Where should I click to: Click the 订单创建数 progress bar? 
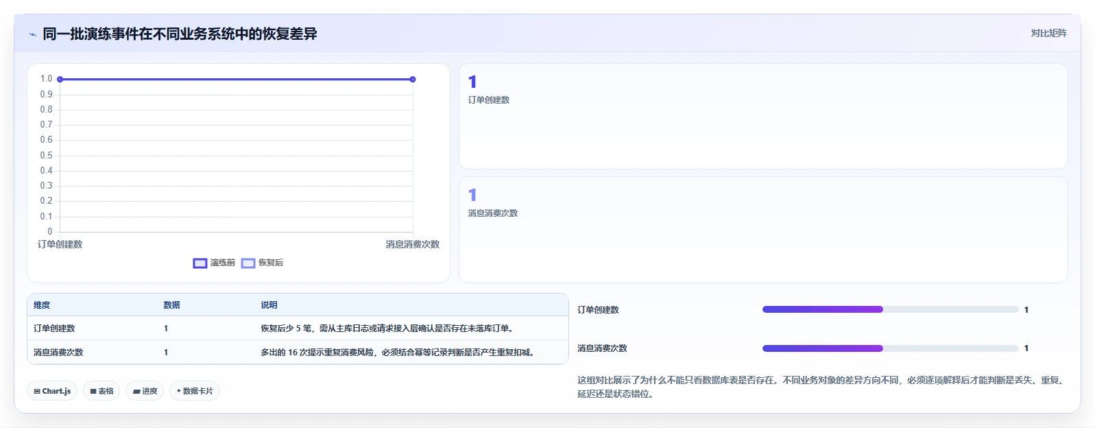tap(890, 309)
